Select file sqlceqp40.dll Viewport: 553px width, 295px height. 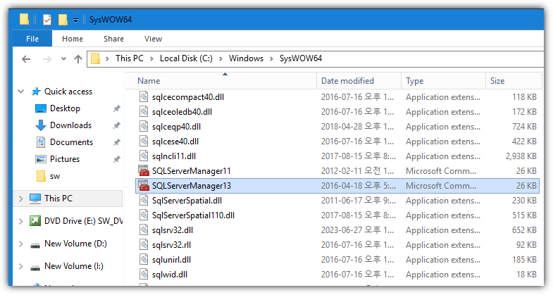pos(176,127)
